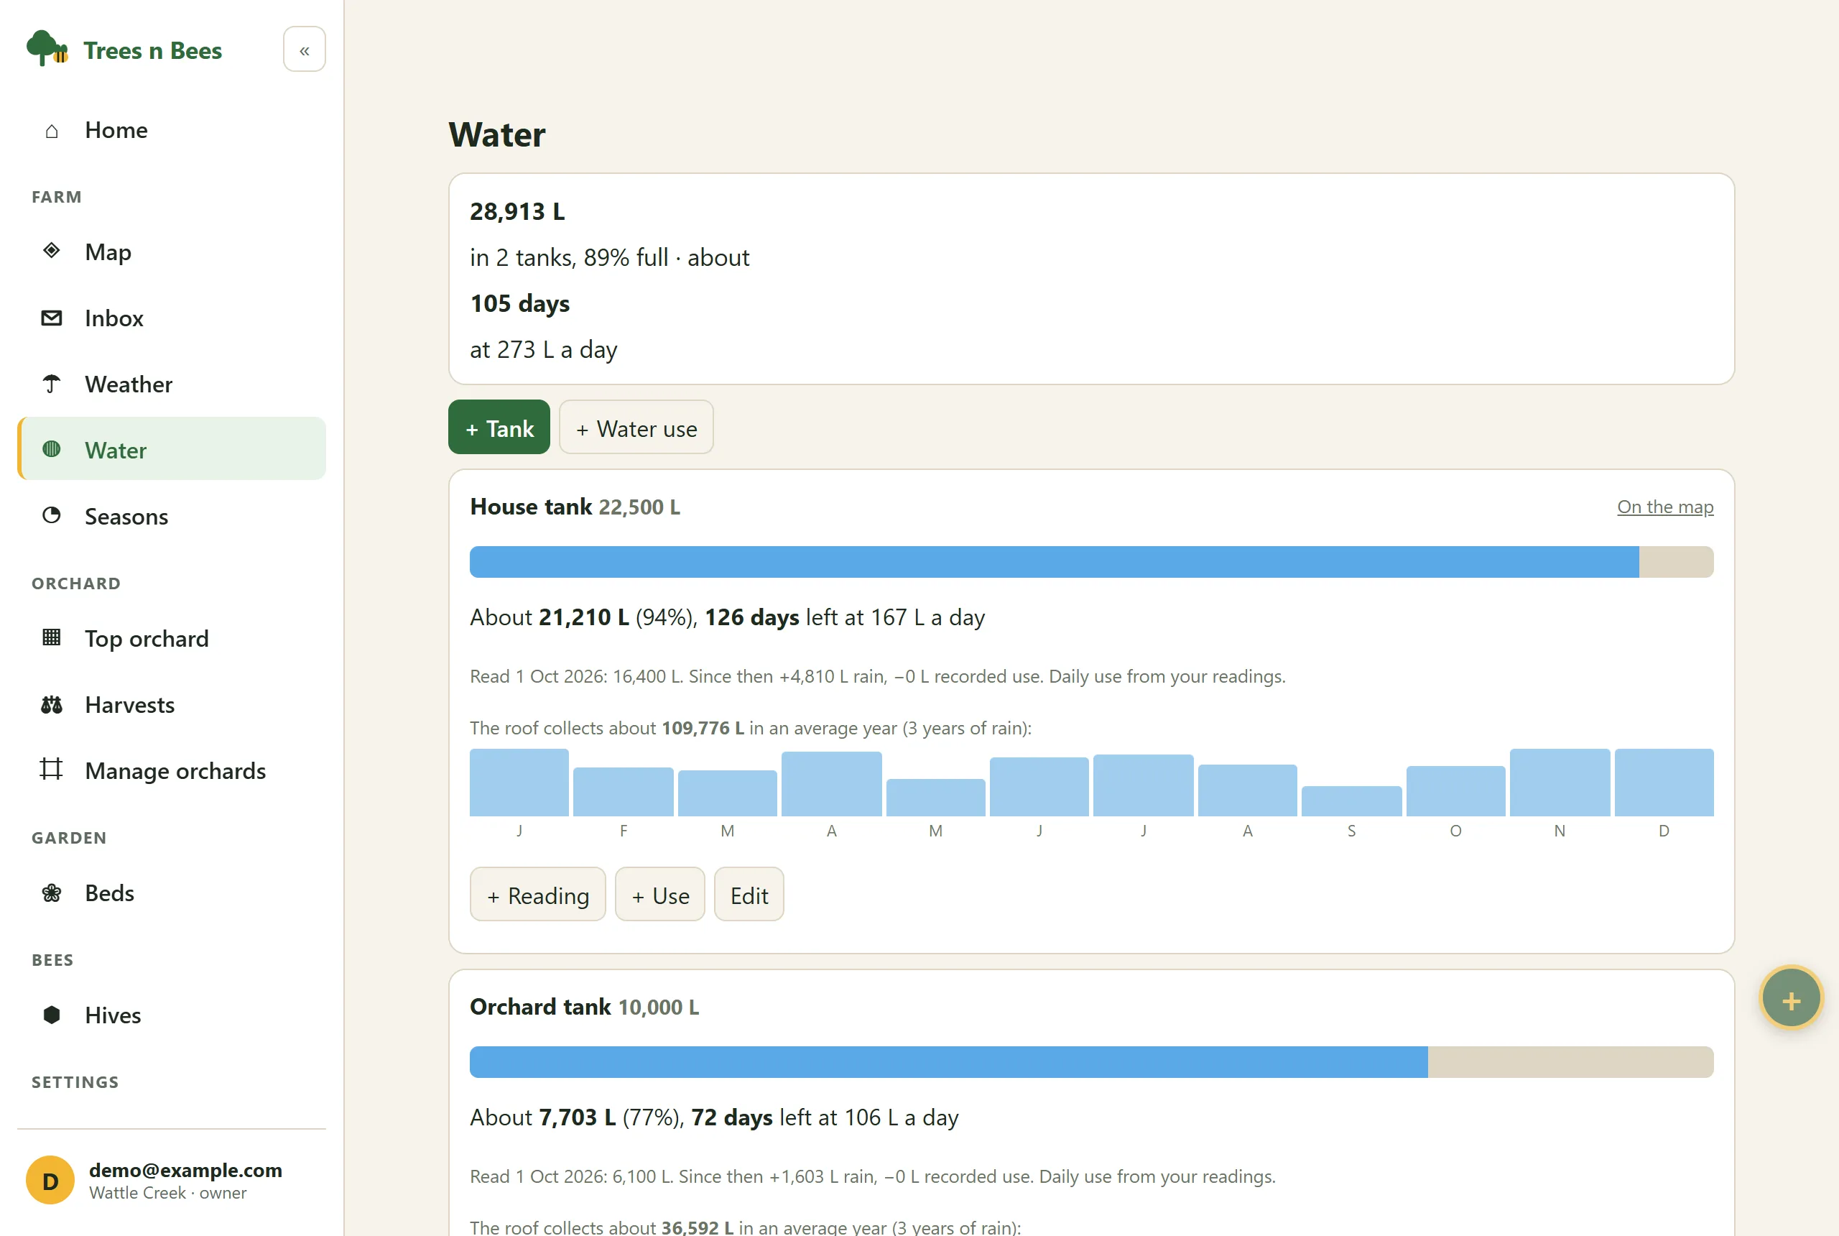Click the floating plus button

[1791, 998]
